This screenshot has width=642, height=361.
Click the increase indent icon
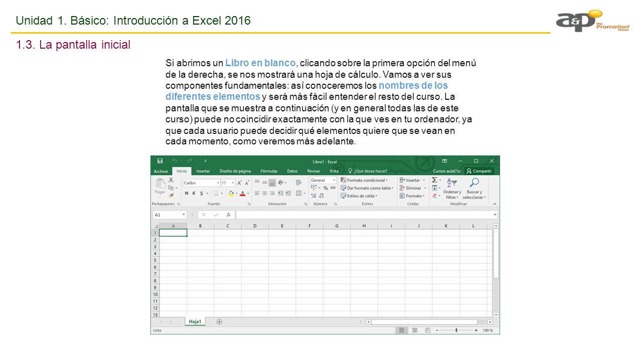288,193
